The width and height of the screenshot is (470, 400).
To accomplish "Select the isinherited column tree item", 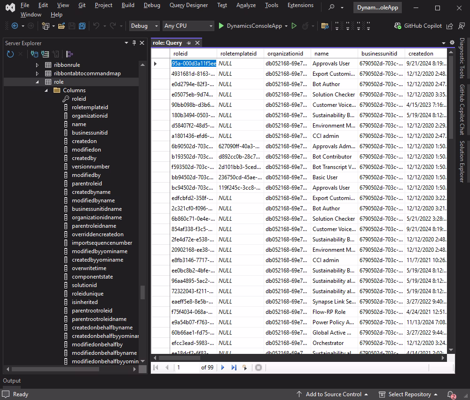I will click(85, 302).
